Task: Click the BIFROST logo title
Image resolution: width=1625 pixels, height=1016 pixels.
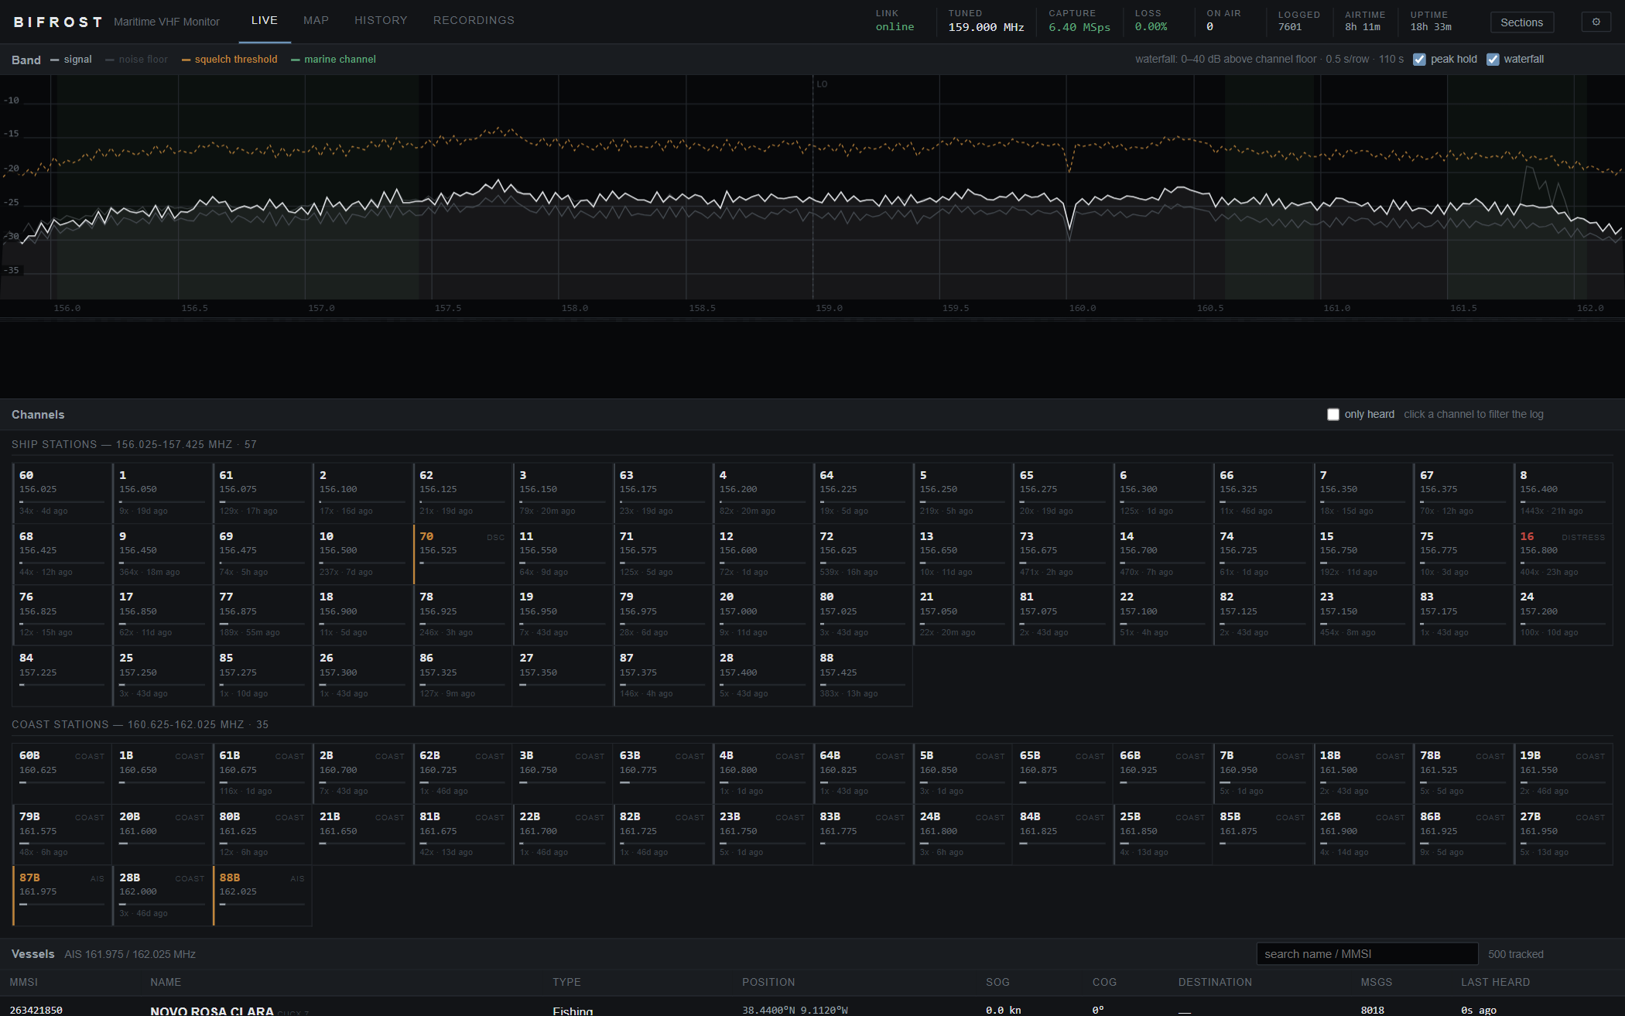Action: tap(58, 22)
